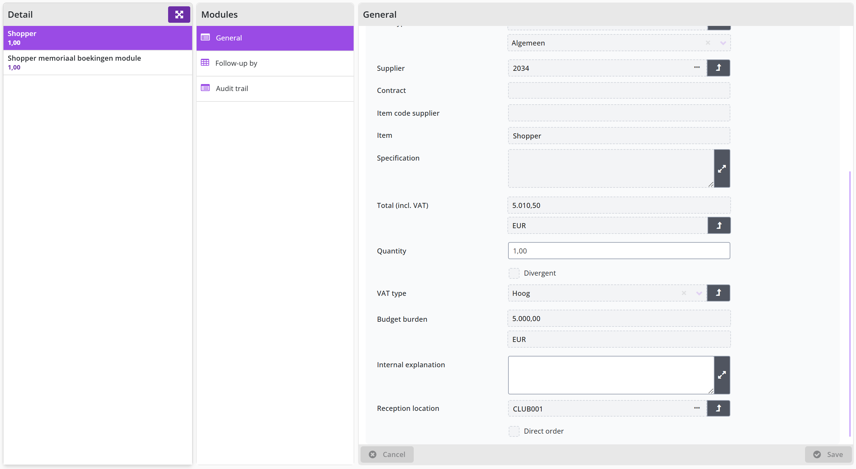856x469 pixels.
Task: Select the Shopper detail row
Action: click(x=98, y=38)
